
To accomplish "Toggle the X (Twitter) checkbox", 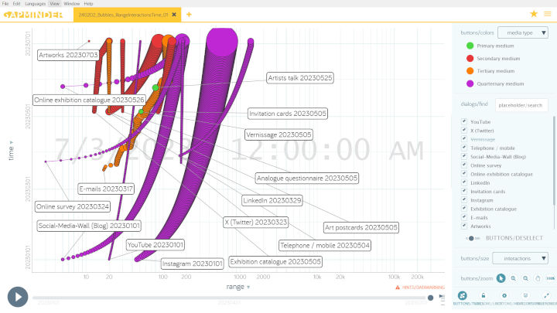I will [464, 131].
